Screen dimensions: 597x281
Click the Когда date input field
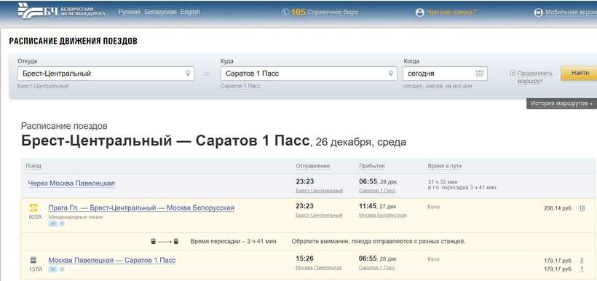pyautogui.click(x=445, y=74)
